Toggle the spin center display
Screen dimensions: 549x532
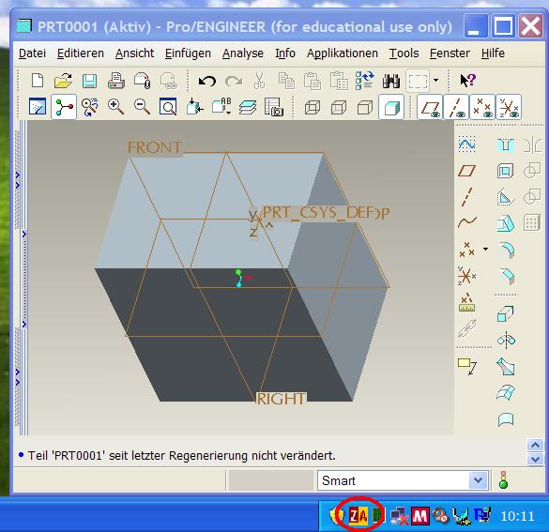point(64,107)
